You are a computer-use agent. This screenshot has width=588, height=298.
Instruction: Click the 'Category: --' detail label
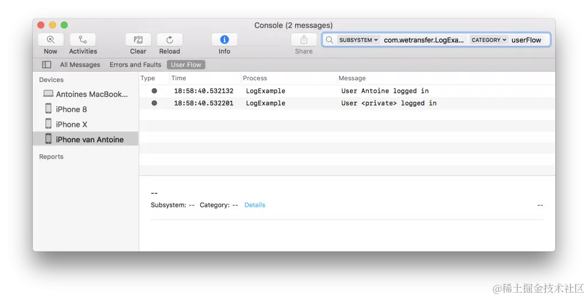pos(219,205)
